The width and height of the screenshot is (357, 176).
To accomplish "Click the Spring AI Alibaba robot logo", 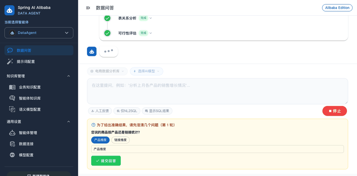I will pyautogui.click(x=9, y=10).
